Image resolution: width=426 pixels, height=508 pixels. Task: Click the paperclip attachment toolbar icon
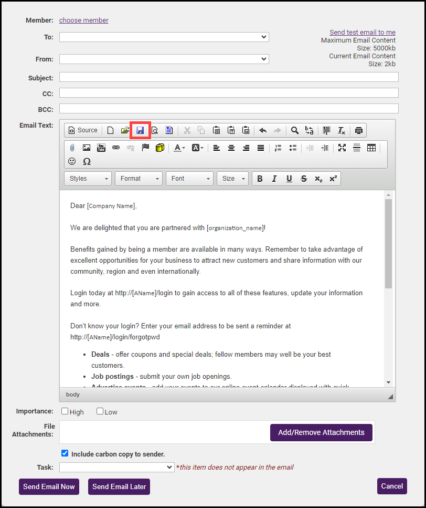[x=72, y=148]
